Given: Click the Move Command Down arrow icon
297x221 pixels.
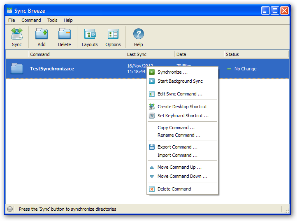Looking at the screenshot, I should 152,177.
